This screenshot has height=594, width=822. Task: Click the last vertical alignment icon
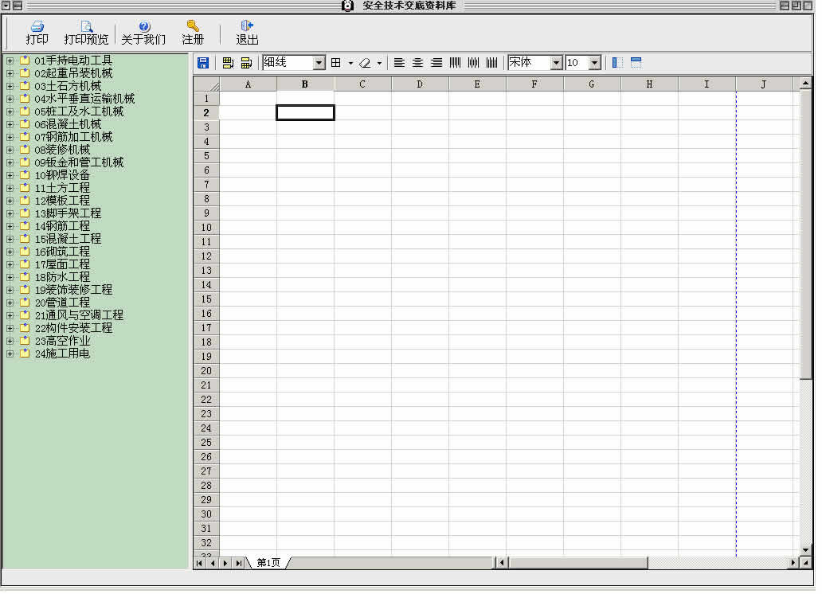click(491, 63)
